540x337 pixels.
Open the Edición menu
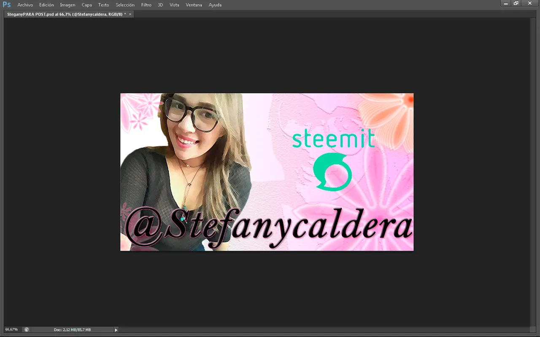pyautogui.click(x=46, y=5)
